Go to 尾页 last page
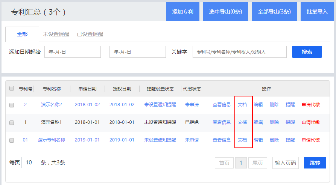This screenshot has height=185, width=336. click(258, 163)
